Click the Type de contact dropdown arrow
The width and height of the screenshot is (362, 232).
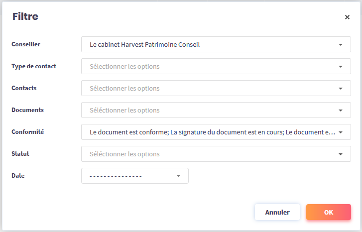(341, 67)
